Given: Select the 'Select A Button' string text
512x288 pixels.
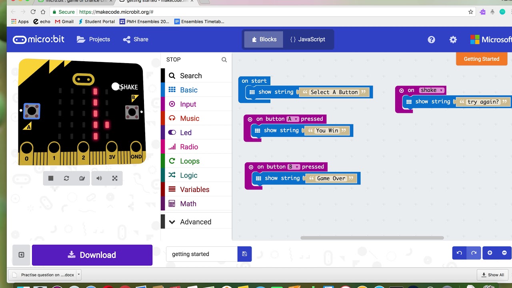Looking at the screenshot, I should pos(334,92).
